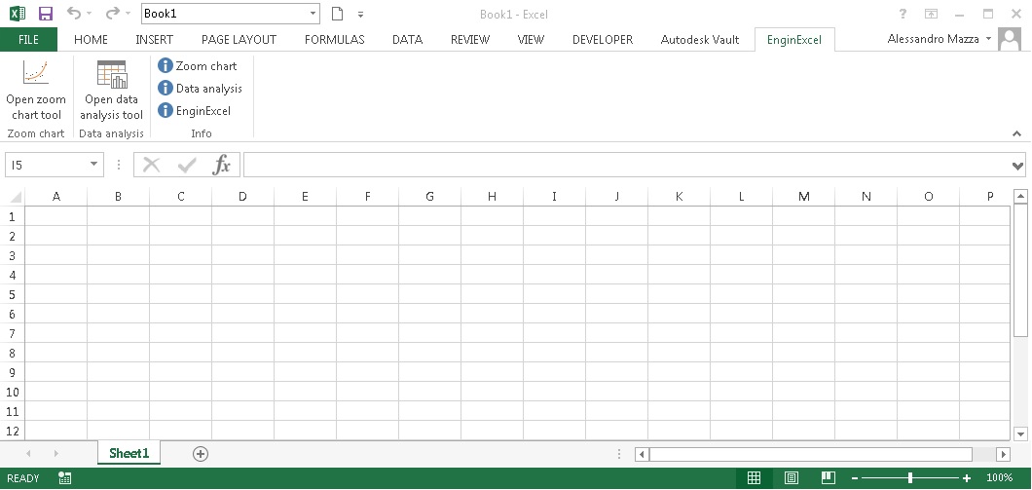
Task: Open the FILE tab
Action: tap(28, 40)
